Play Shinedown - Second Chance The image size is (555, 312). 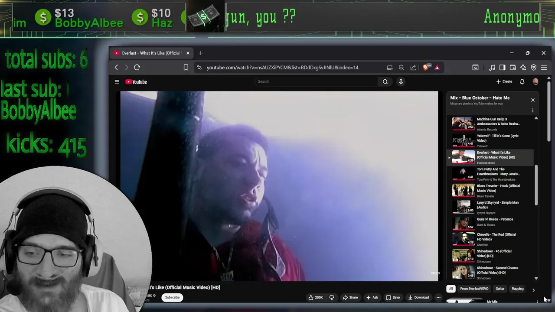(490, 272)
